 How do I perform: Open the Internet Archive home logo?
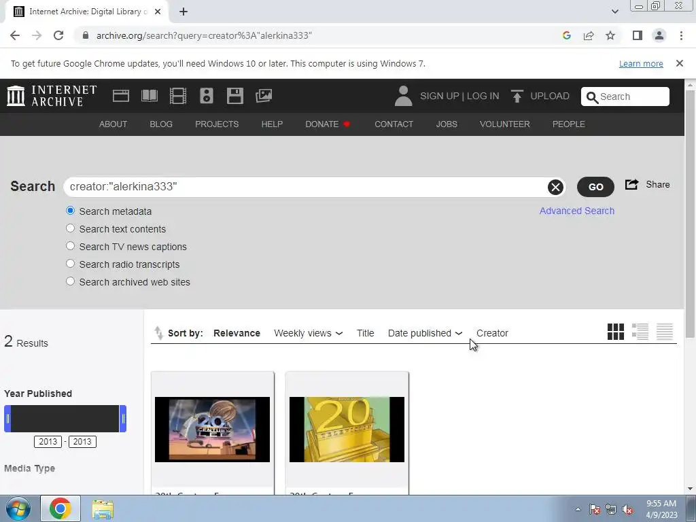[52, 96]
